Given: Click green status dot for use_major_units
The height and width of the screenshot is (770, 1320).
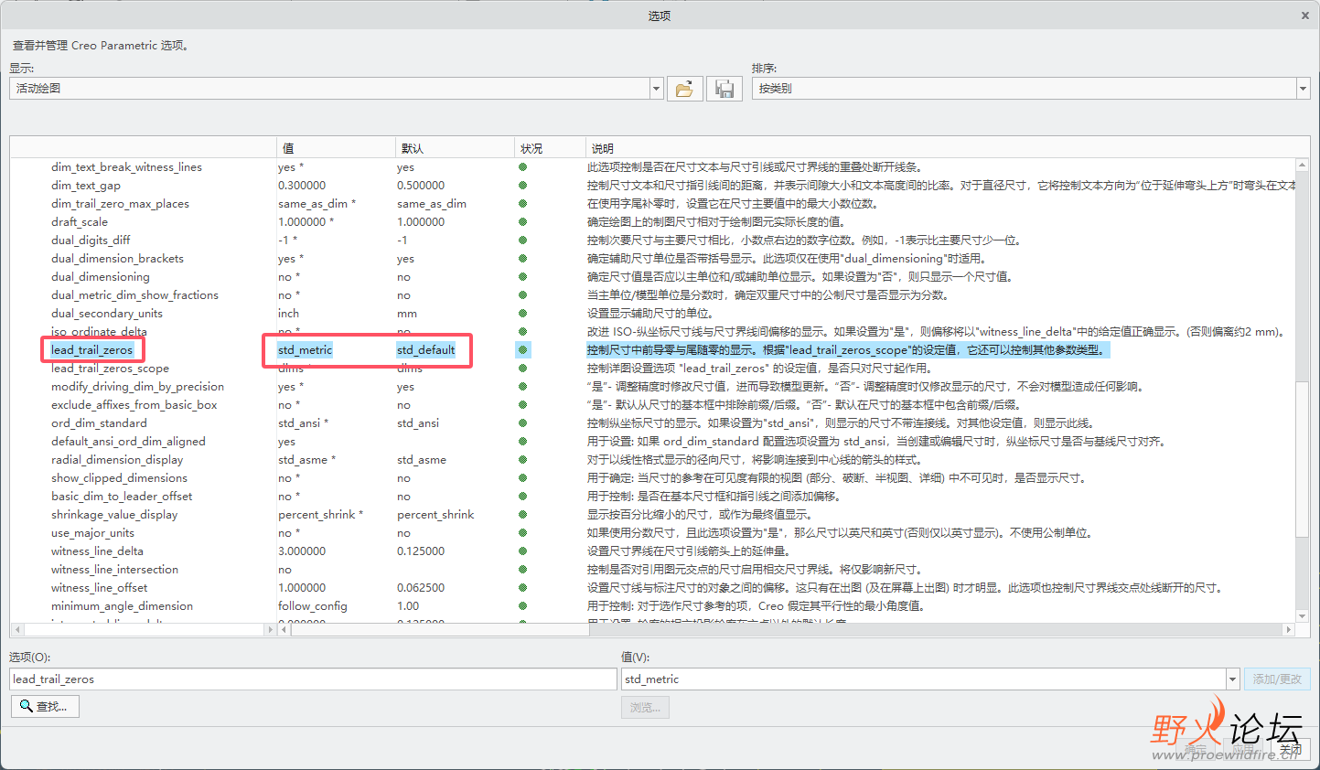Looking at the screenshot, I should click(x=523, y=533).
